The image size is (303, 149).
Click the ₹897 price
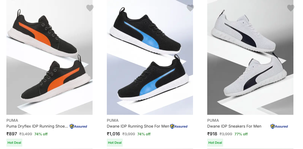12,134
